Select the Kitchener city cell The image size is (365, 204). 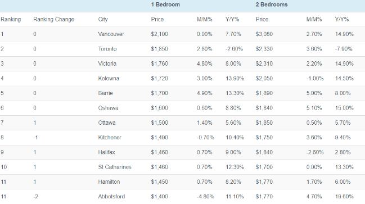[110, 138]
